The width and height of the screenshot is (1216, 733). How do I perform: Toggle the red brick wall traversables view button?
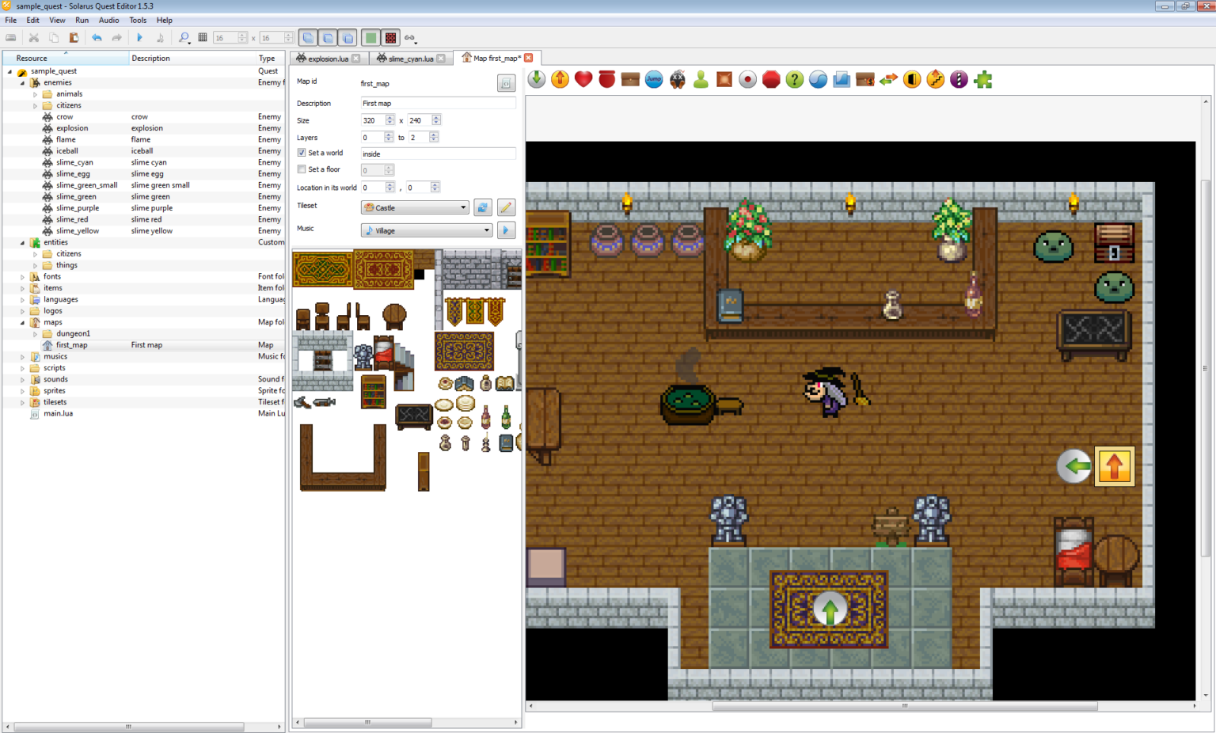click(391, 38)
